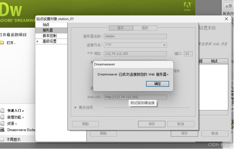
Task: Open the 快速入门 link
Action: pos(16,111)
